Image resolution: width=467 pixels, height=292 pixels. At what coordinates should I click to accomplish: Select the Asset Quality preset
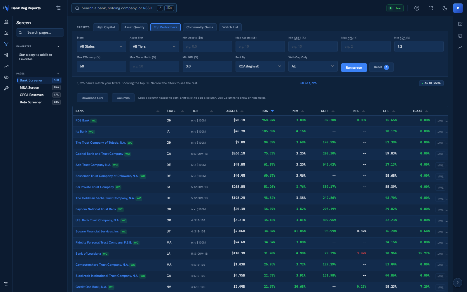[134, 27]
